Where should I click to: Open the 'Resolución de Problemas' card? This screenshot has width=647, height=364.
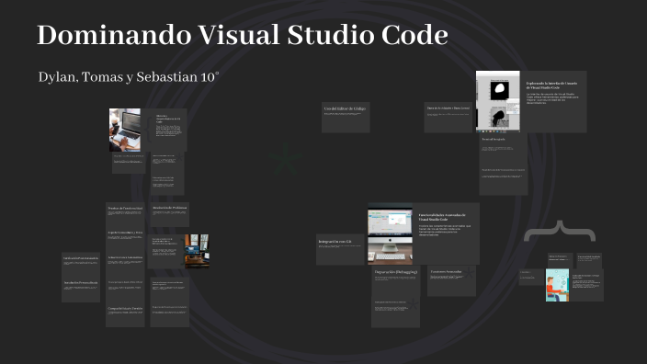pos(170,214)
